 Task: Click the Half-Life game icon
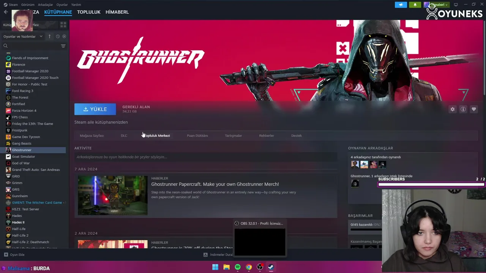pyautogui.click(x=8, y=229)
